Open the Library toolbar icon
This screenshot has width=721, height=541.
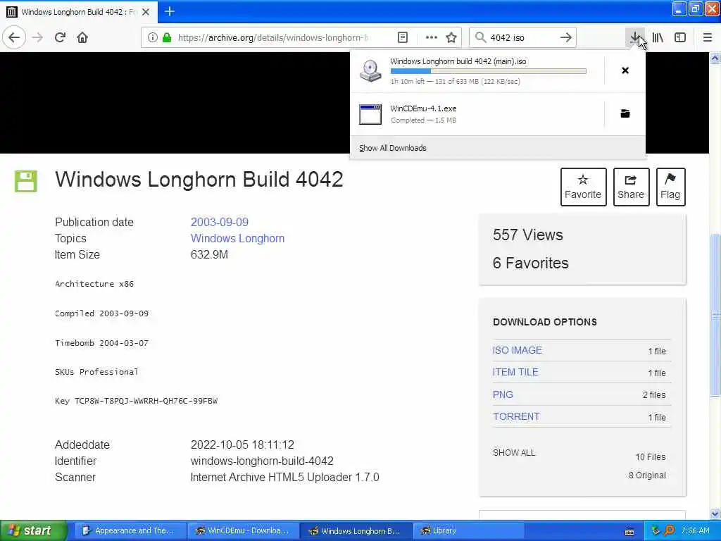pyautogui.click(x=658, y=38)
